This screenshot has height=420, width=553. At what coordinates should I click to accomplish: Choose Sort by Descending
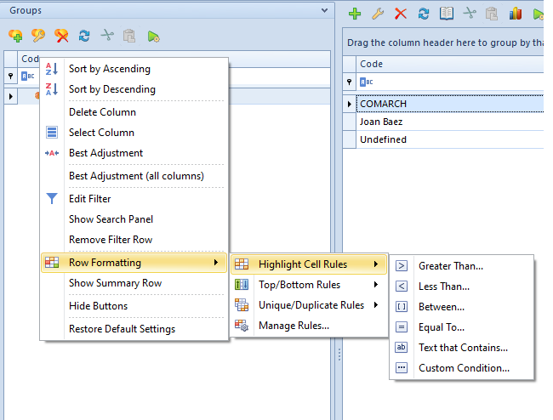click(x=134, y=89)
